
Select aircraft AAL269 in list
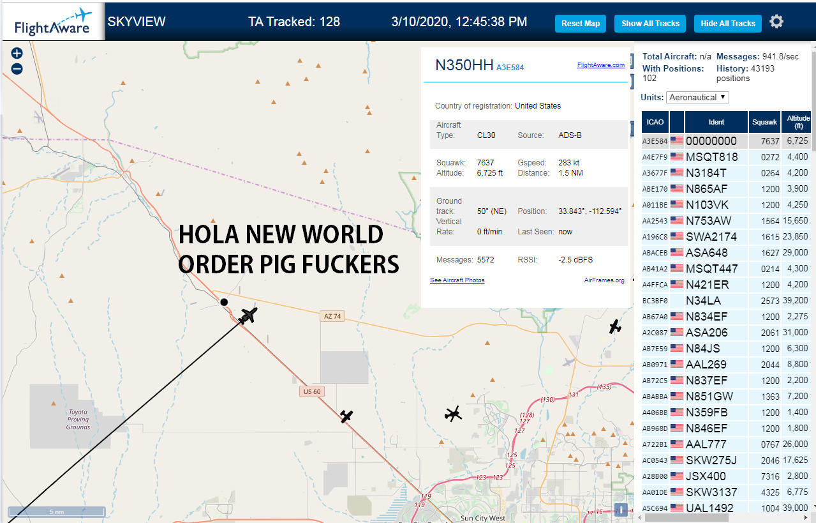[726, 365]
